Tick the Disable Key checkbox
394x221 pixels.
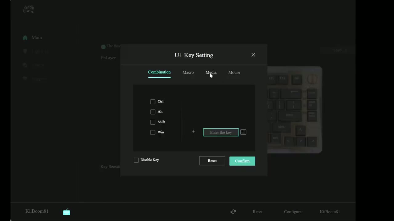click(x=136, y=160)
